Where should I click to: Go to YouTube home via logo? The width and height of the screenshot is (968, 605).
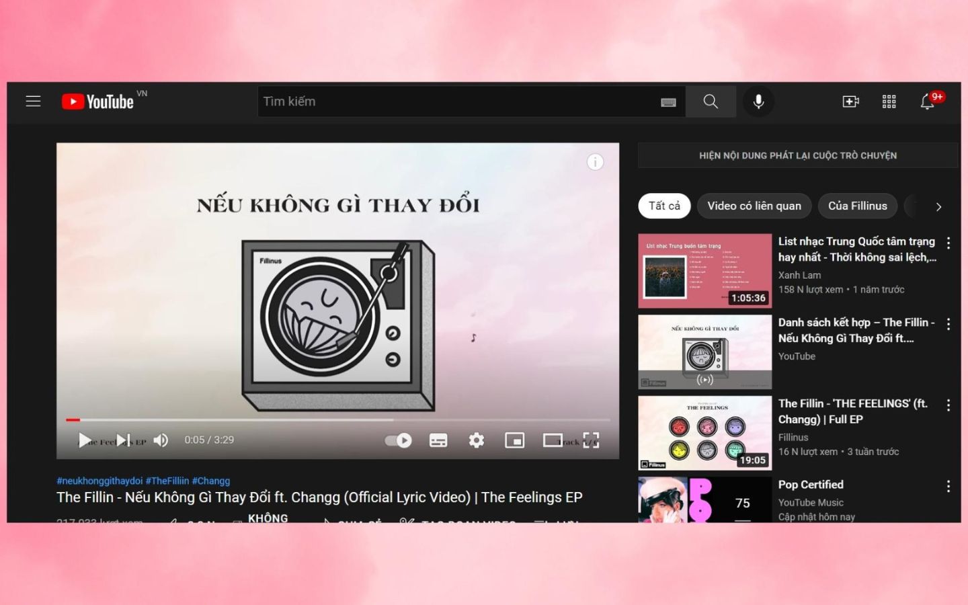tap(98, 102)
